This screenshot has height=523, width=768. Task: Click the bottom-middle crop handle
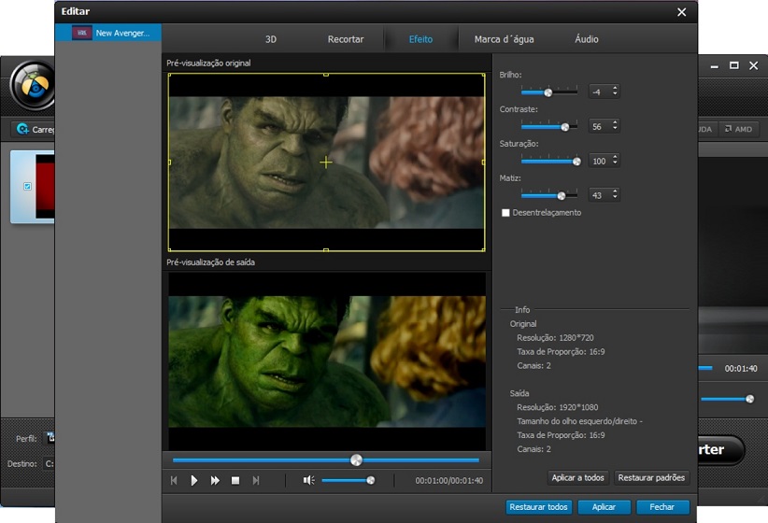coord(326,249)
